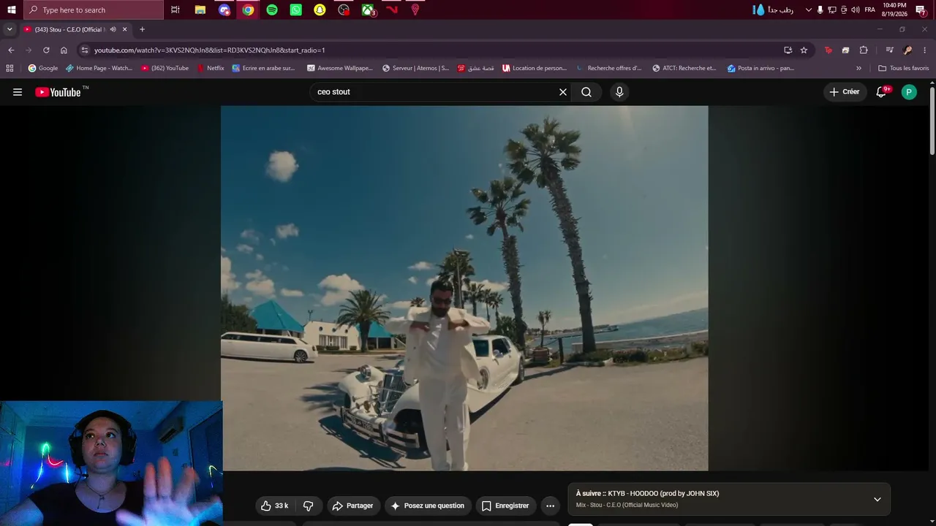Like the video with 33 k likes
The width and height of the screenshot is (936, 526).
tap(275, 506)
